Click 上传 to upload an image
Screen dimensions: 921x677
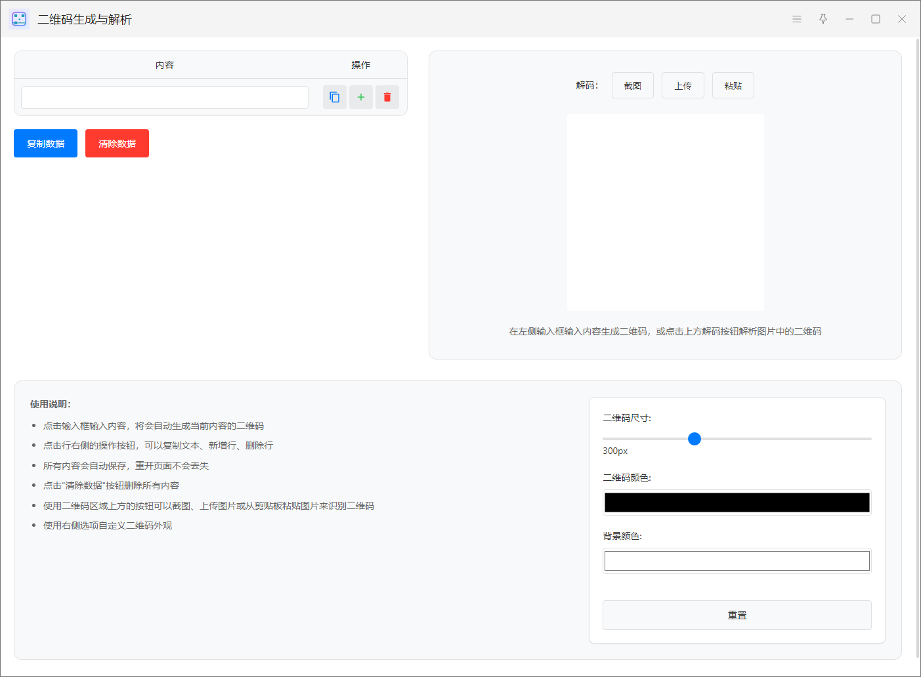pos(683,85)
